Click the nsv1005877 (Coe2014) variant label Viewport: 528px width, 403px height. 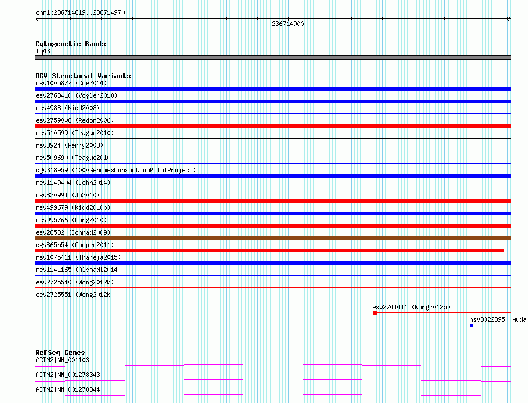point(71,83)
